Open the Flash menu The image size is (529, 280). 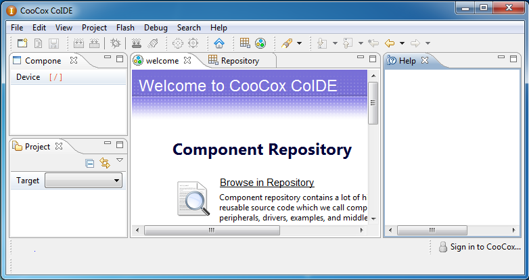click(125, 28)
